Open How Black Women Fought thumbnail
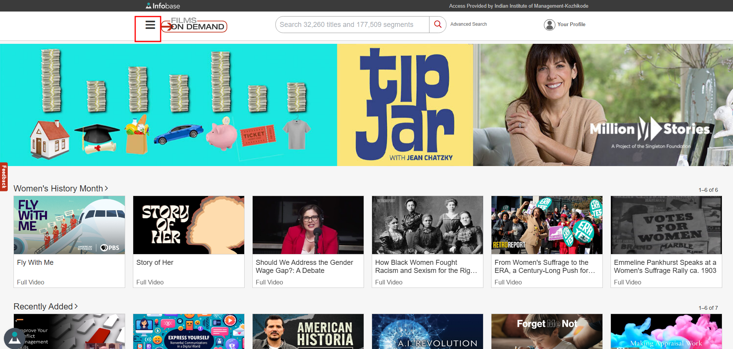Image resolution: width=733 pixels, height=349 pixels. [x=427, y=225]
